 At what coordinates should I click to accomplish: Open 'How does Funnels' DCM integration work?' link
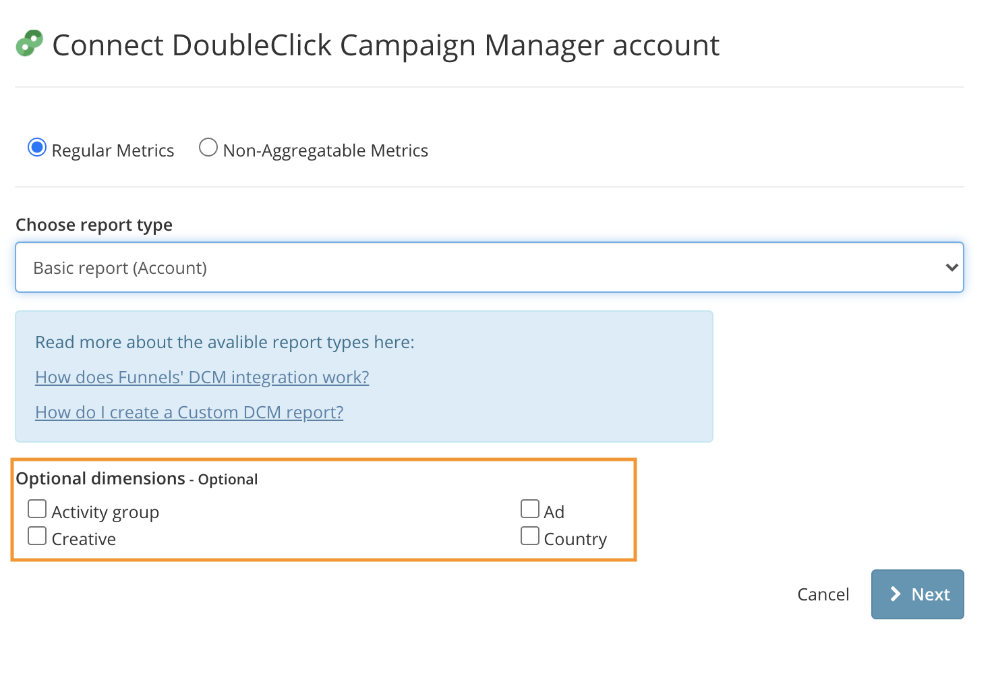click(202, 377)
